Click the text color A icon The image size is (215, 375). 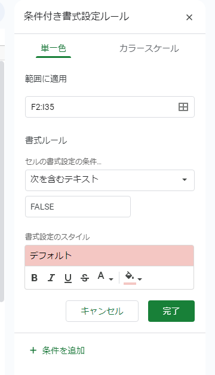[101, 276]
